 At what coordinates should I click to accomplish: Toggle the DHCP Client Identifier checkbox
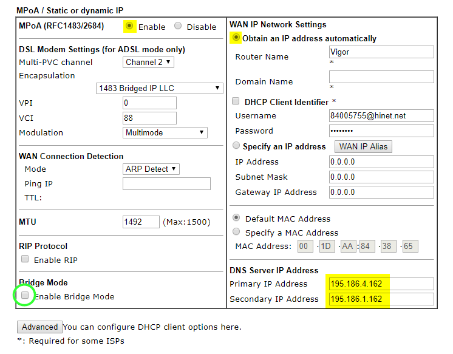coord(236,102)
